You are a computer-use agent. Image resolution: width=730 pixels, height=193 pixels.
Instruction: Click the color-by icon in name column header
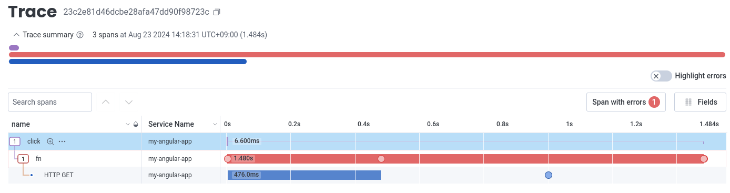pyautogui.click(x=136, y=125)
